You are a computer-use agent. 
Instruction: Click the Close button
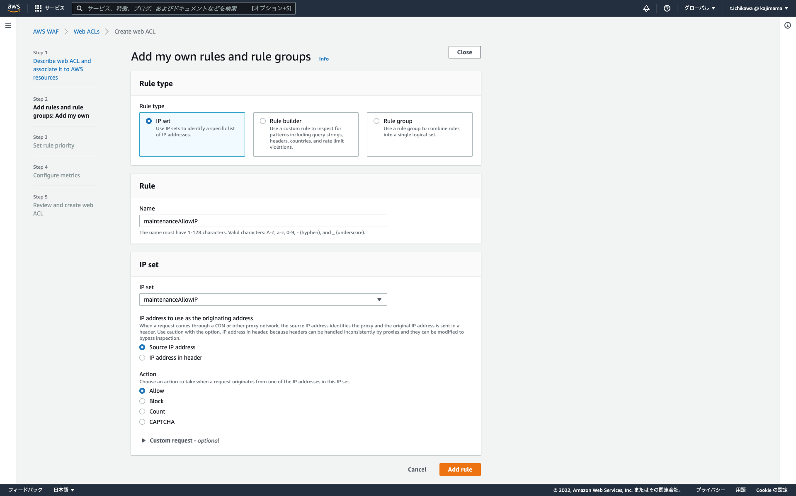(465, 52)
